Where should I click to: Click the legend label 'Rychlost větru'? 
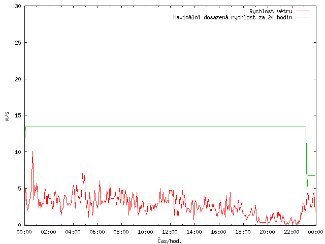click(271, 11)
